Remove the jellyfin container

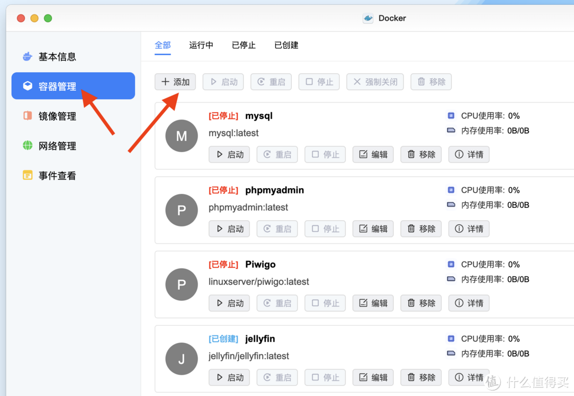pyautogui.click(x=421, y=377)
